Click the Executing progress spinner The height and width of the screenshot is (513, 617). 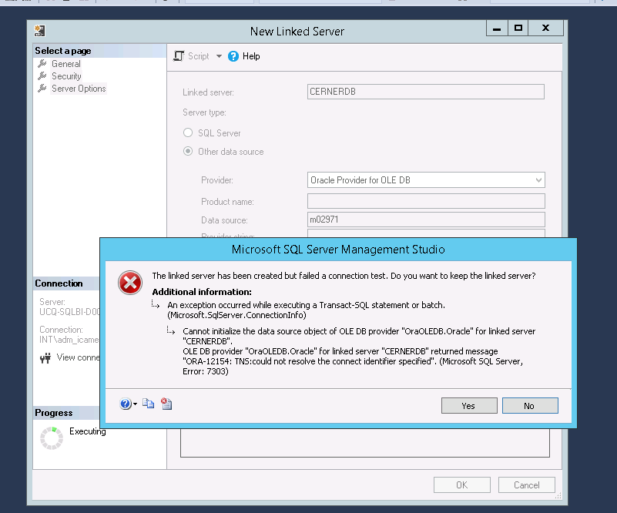[x=51, y=437]
